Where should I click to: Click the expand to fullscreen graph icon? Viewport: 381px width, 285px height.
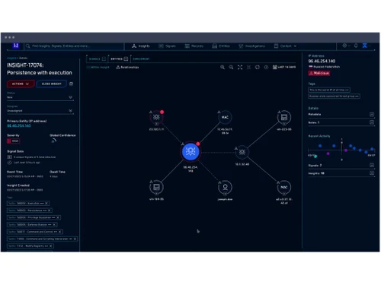[240, 67]
